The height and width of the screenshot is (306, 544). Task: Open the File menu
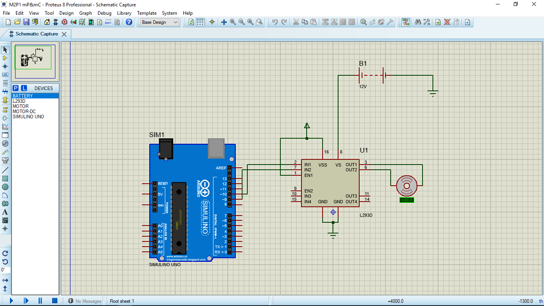[x=6, y=13]
